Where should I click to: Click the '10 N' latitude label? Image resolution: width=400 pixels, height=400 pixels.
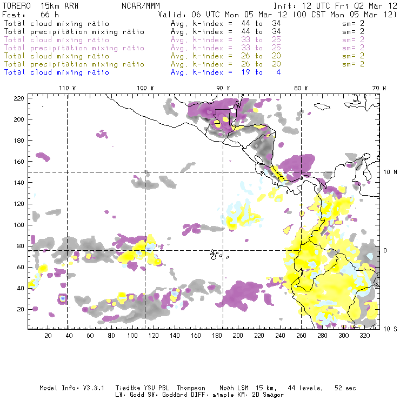point(390,172)
